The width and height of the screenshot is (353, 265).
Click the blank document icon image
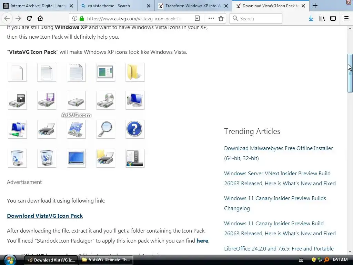click(x=17, y=72)
